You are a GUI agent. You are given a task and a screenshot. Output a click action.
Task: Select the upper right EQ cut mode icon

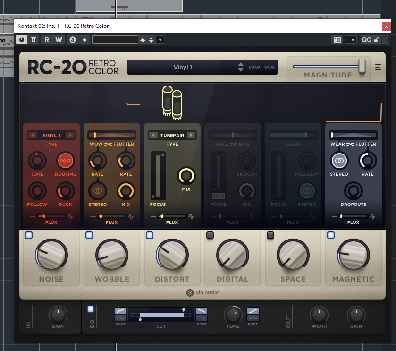pos(202,311)
